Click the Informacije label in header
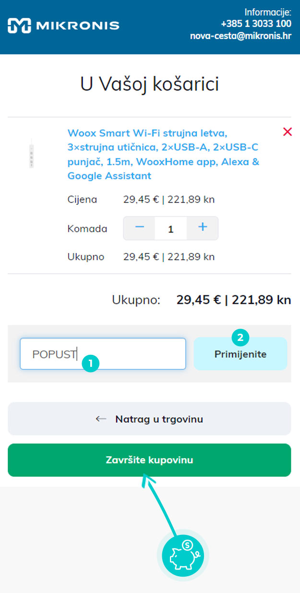Viewport: 300px width, 593px height. click(x=268, y=12)
